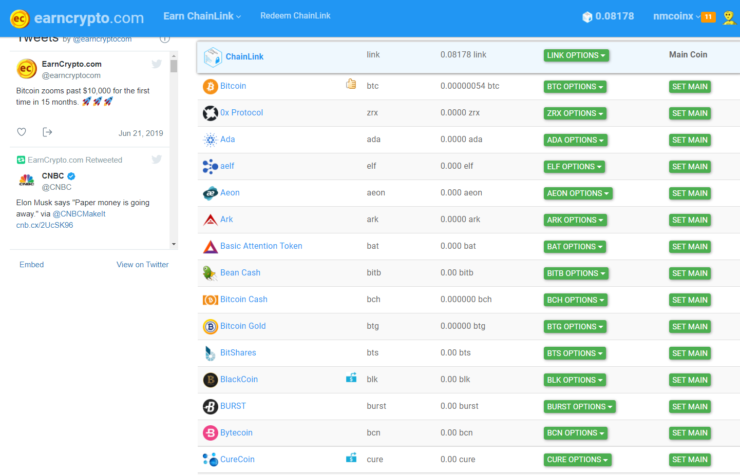Screen dimensions: 740x475
Task: Click the Bitcoin Cash coin icon
Action: [210, 300]
